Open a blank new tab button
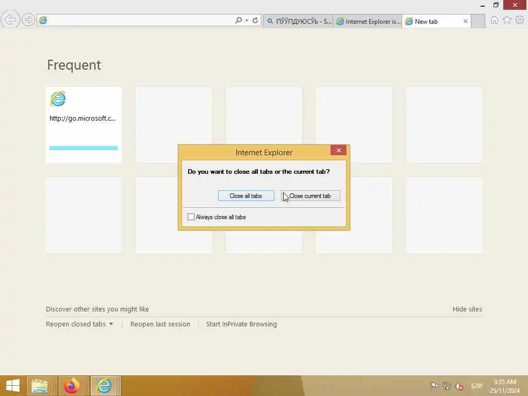Image resolution: width=528 pixels, height=396 pixels. coord(478,21)
